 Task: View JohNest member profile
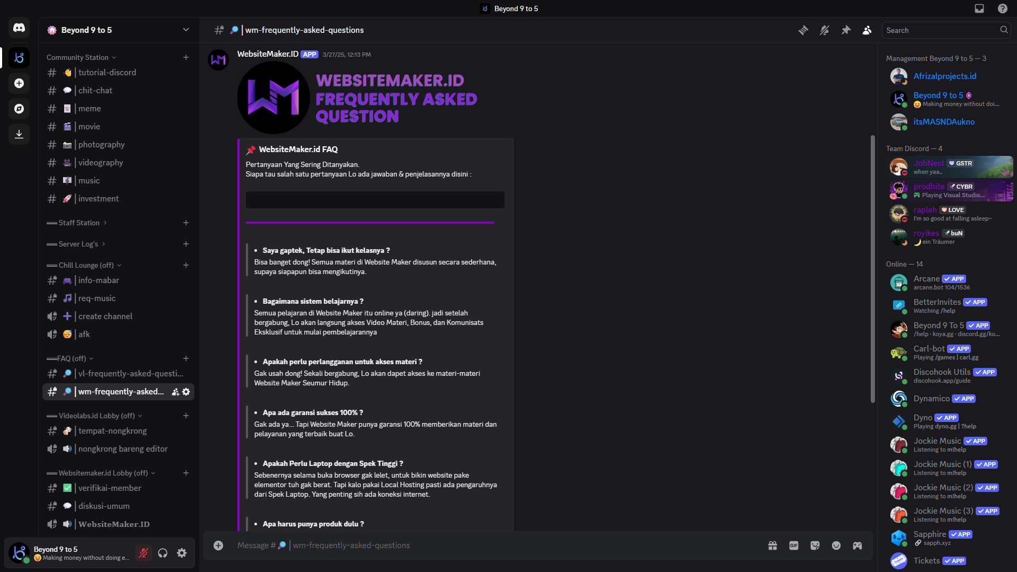950,167
